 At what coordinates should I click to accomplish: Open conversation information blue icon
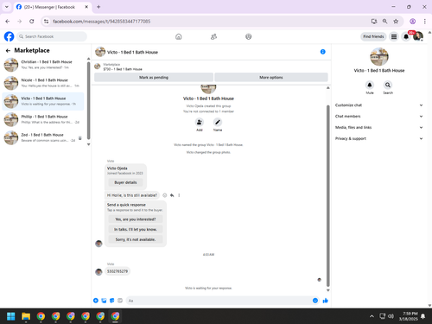[323, 52]
